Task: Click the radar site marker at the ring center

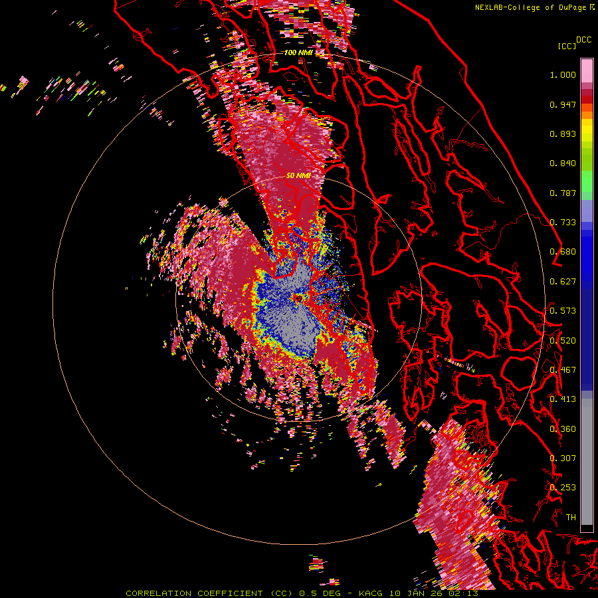Action: click(x=298, y=298)
